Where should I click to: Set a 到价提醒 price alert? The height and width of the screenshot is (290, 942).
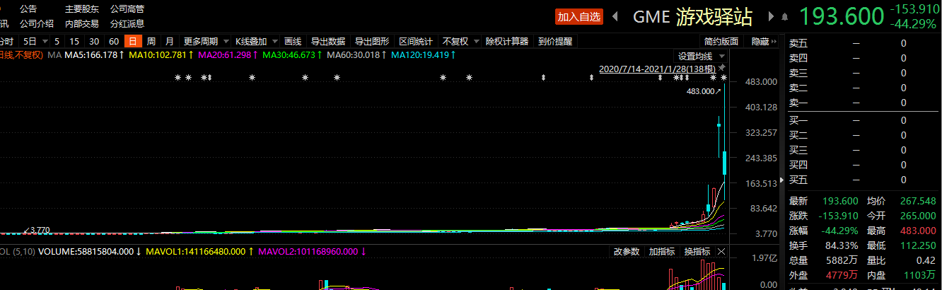point(555,41)
